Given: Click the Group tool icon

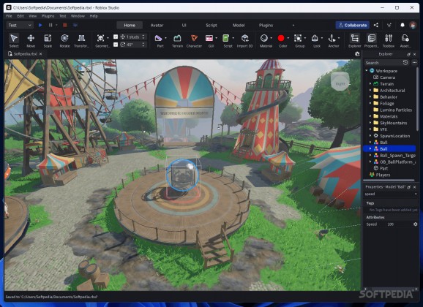Looking at the screenshot, I should pos(298,38).
